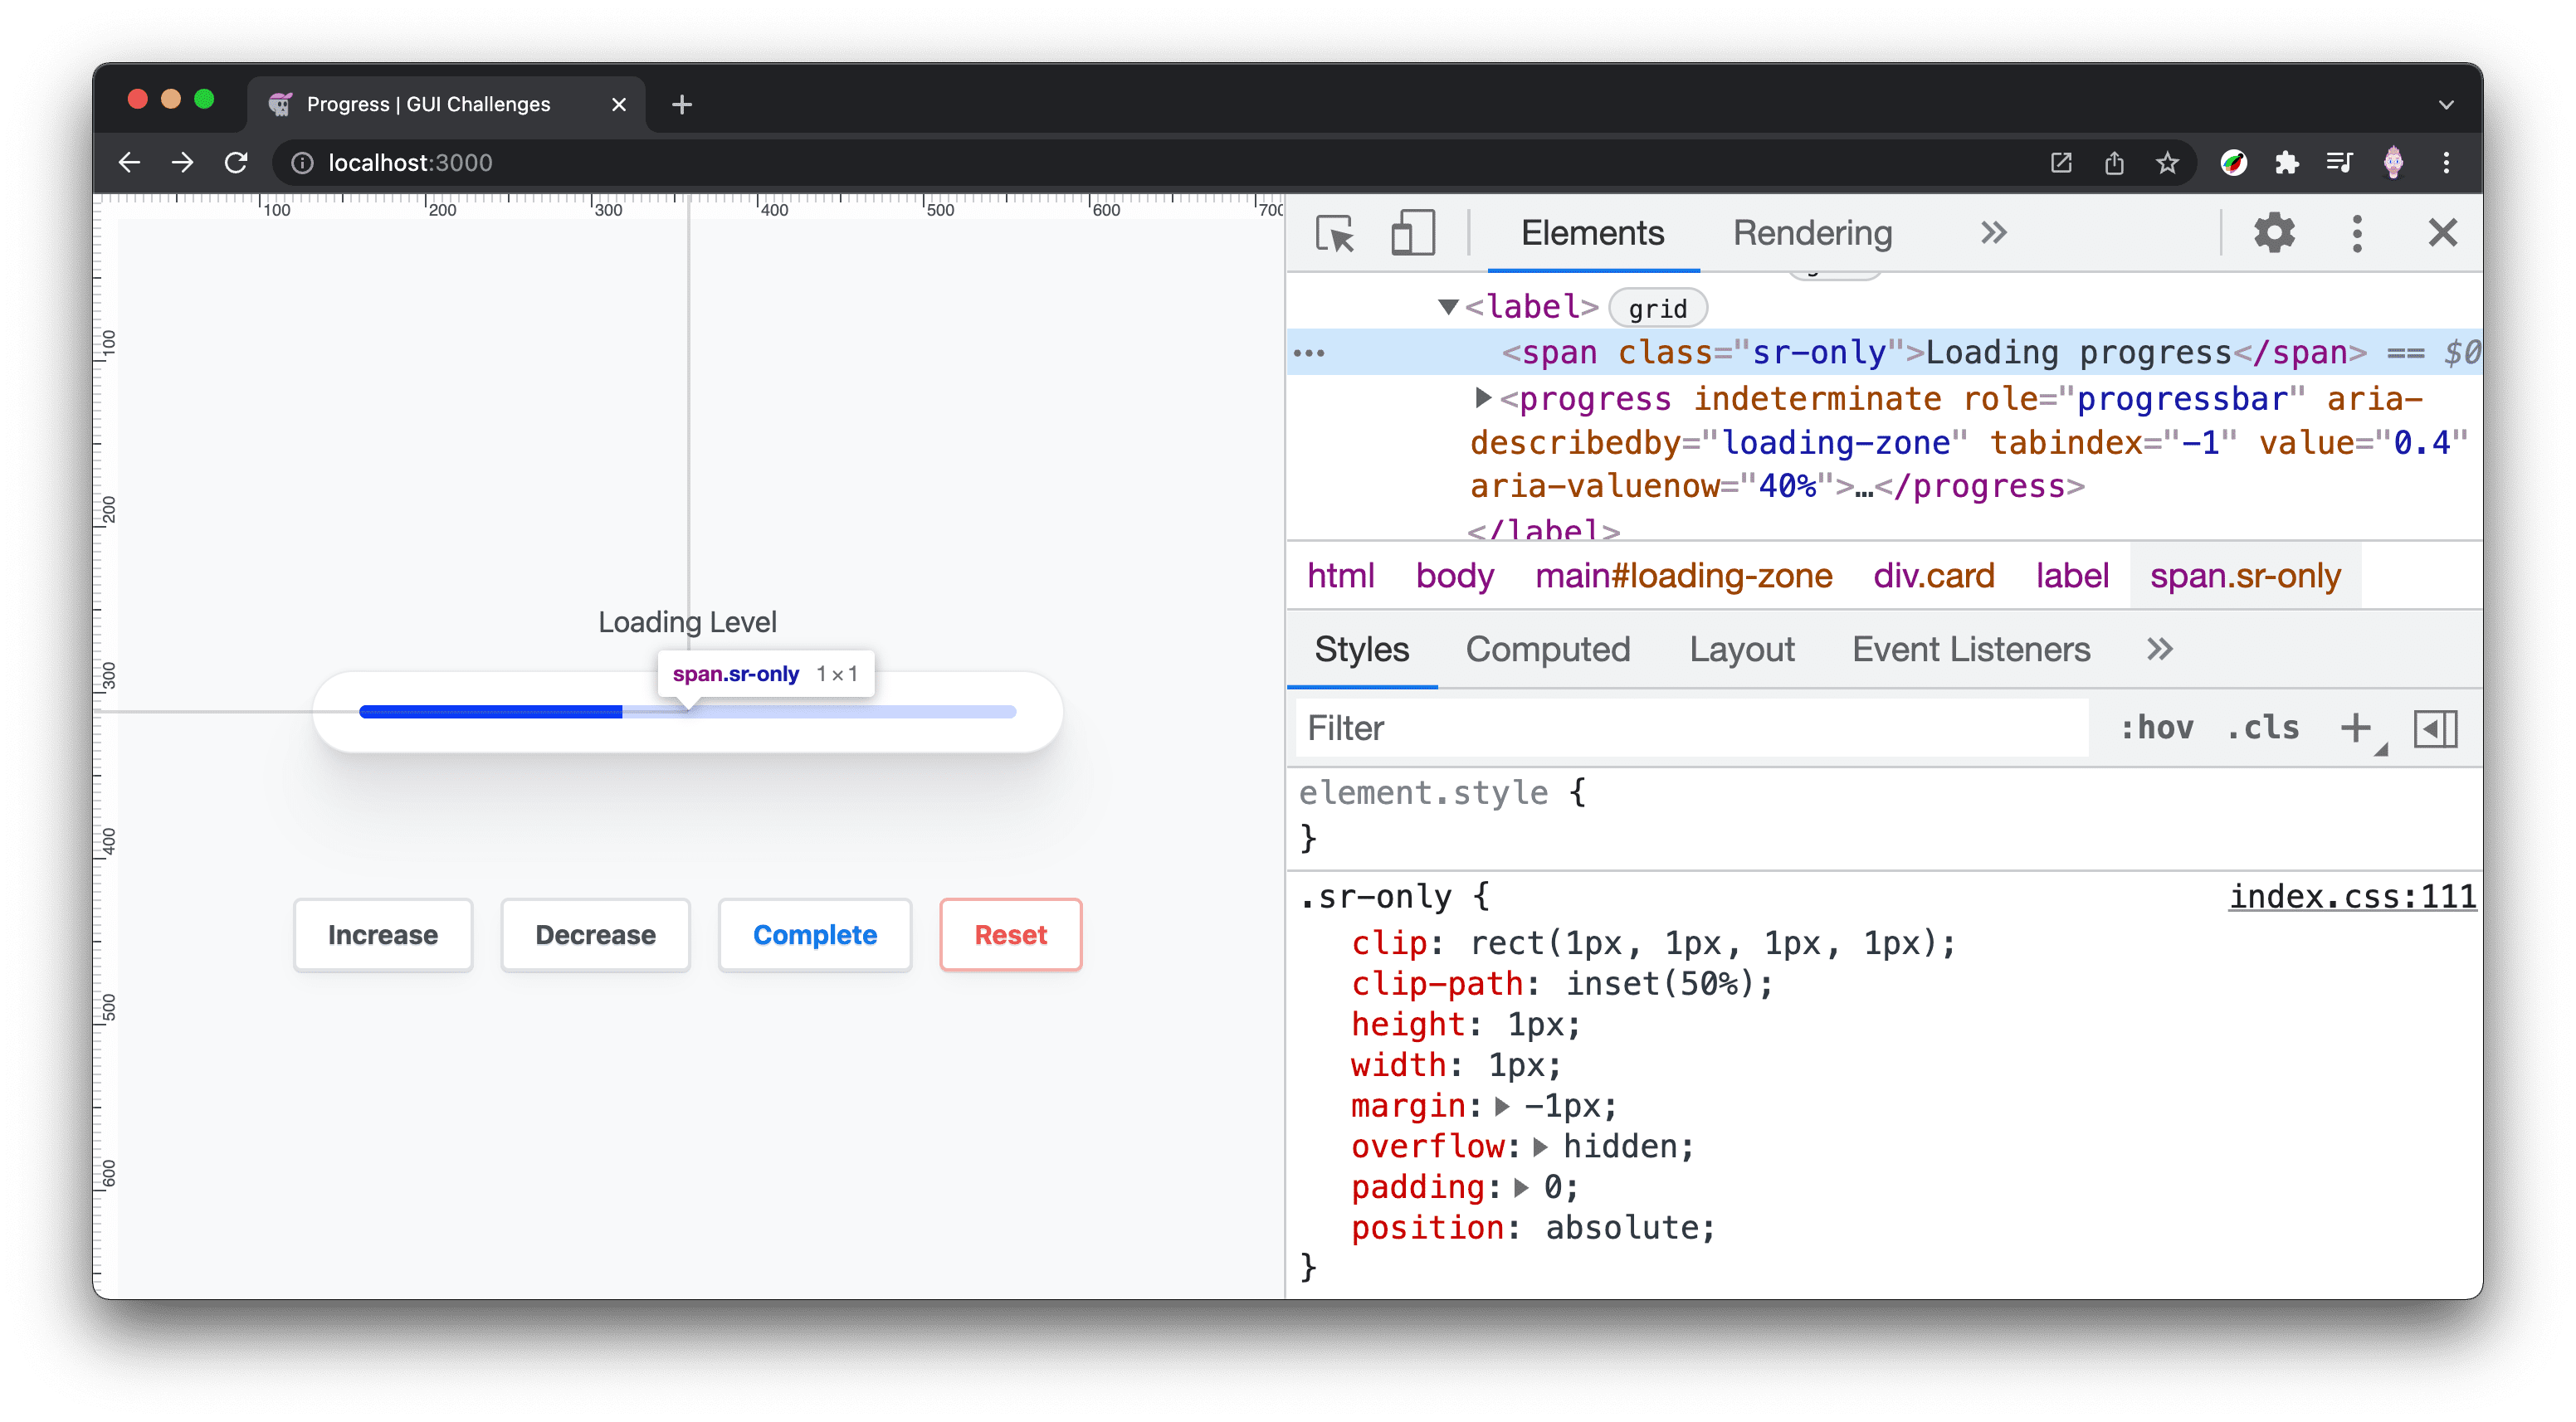Image resolution: width=2576 pixels, height=1422 pixels.
Task: Switch to the Rendering tab
Action: click(x=1812, y=231)
